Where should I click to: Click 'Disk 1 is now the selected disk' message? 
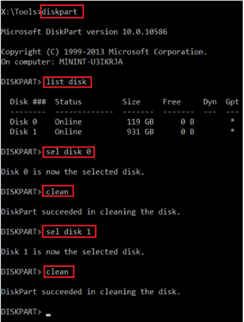(73, 252)
